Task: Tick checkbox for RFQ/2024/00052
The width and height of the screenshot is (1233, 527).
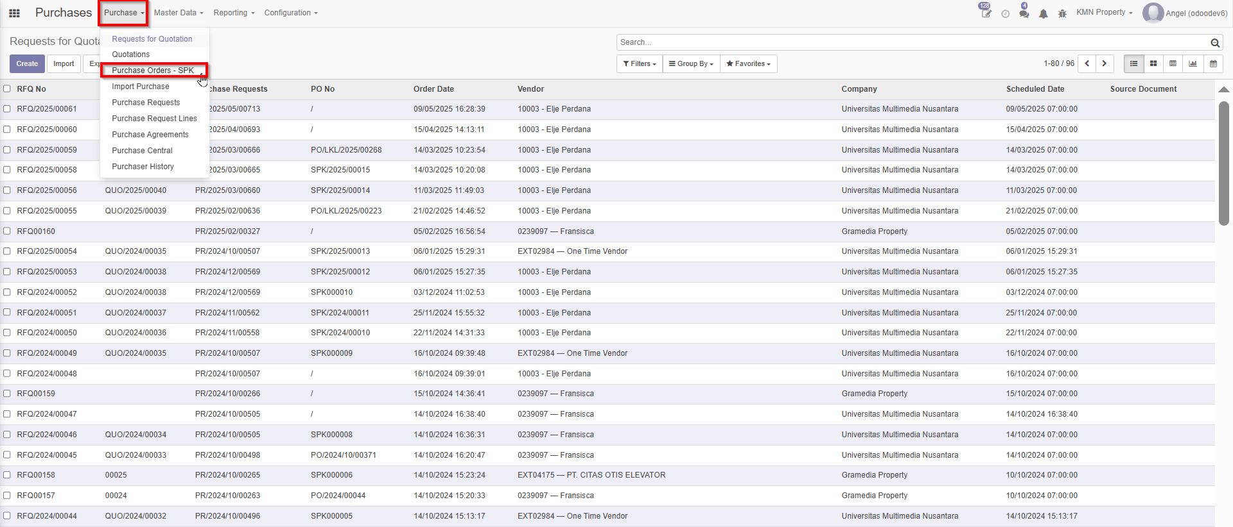Action: pyautogui.click(x=7, y=292)
